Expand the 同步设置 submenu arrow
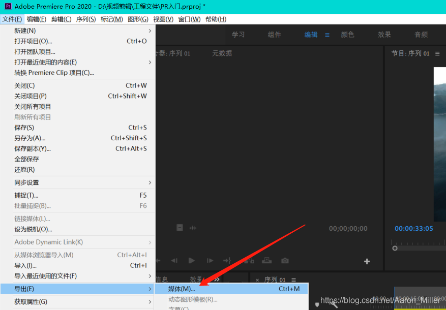The height and width of the screenshot is (310, 446). 150,182
